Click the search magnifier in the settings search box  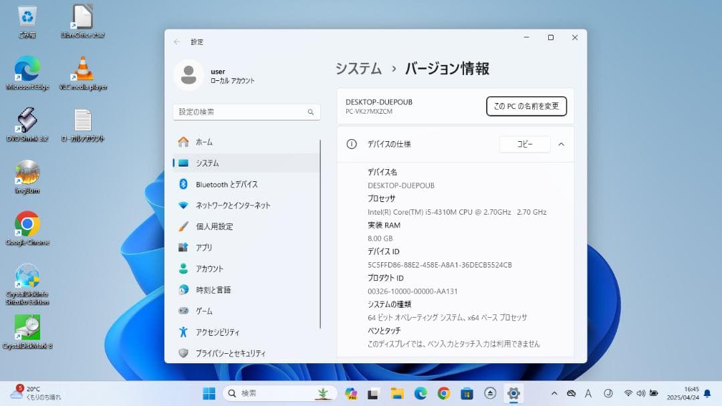[311, 112]
